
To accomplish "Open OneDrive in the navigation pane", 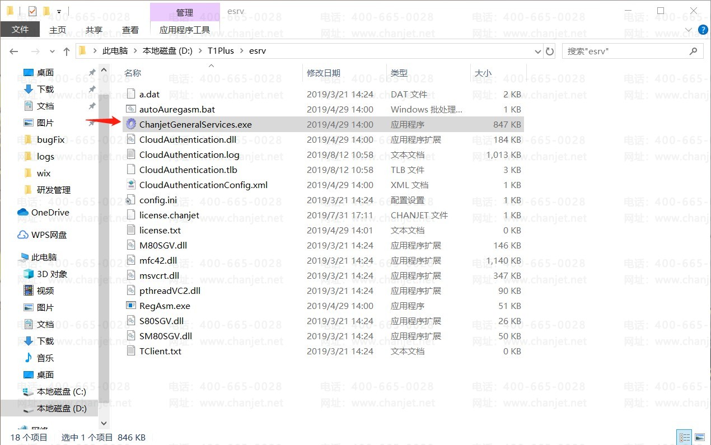I will pos(50,212).
